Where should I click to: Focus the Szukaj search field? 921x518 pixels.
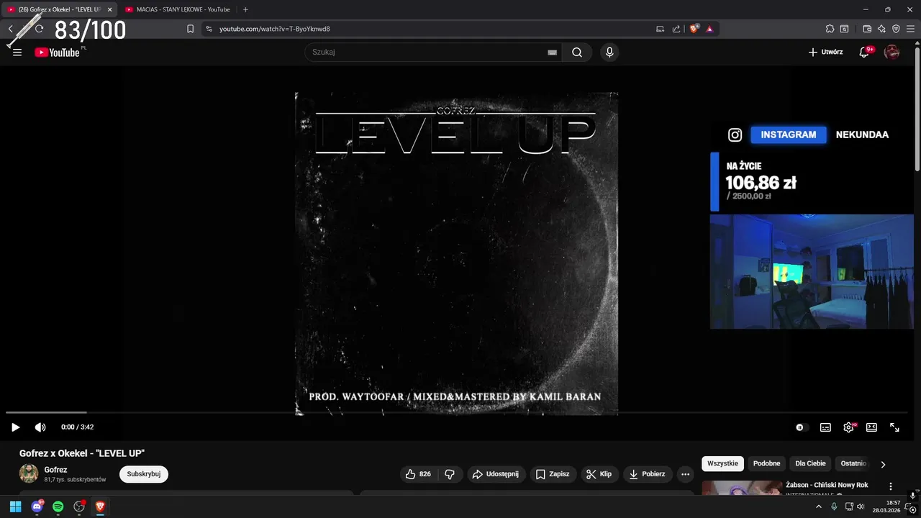427,52
